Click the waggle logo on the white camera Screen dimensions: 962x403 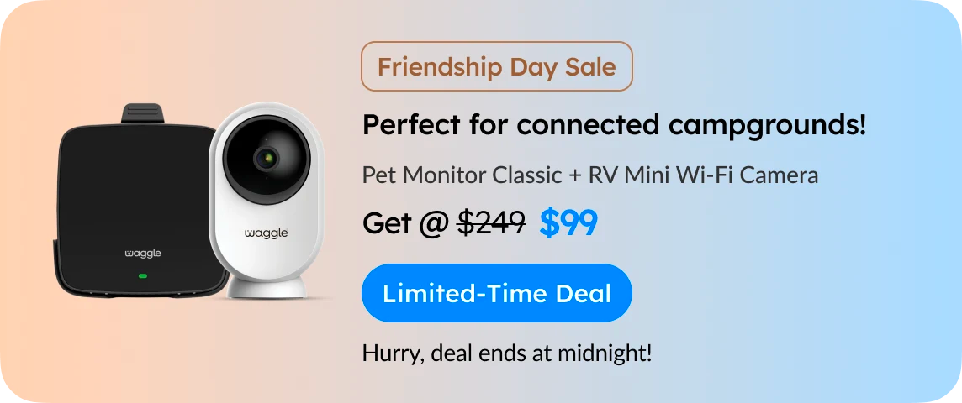267,233
